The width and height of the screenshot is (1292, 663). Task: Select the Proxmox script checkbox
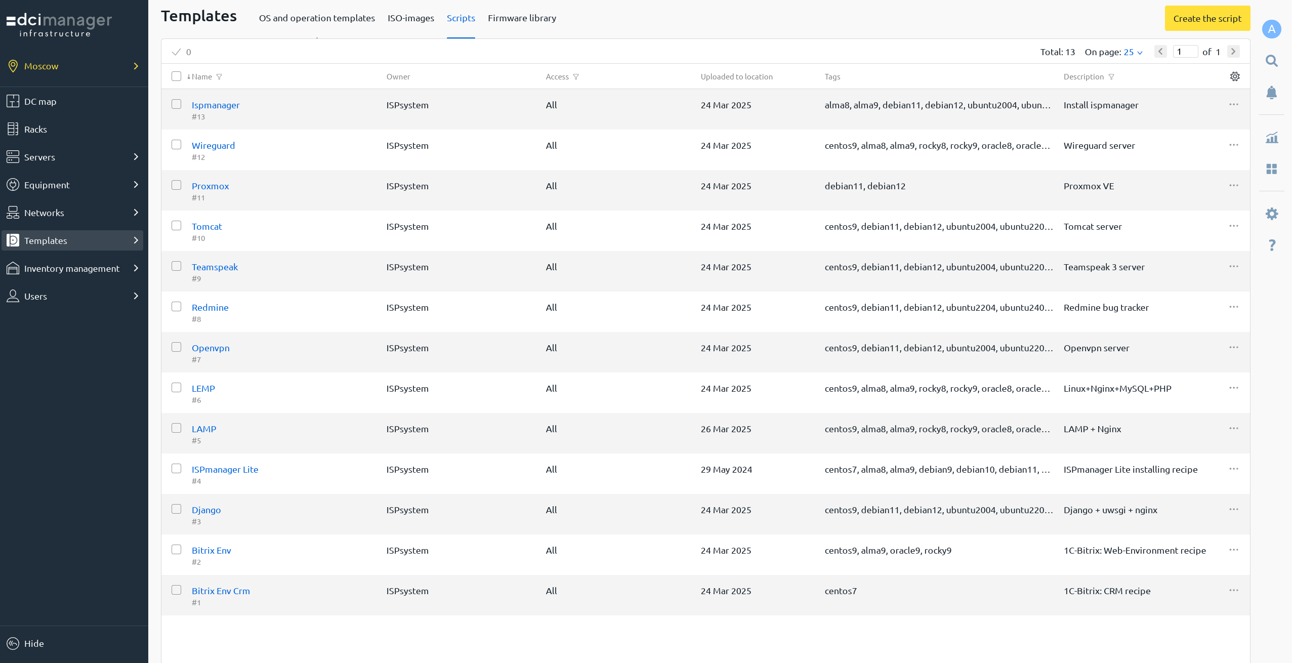pos(176,185)
